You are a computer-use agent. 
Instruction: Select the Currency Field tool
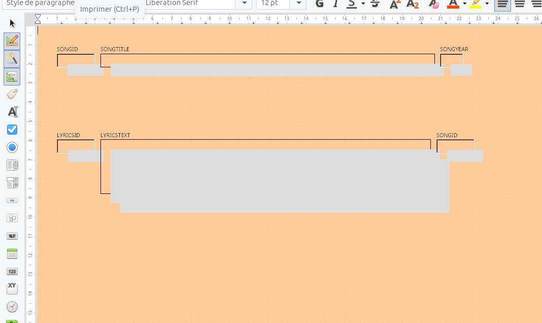[x=12, y=321]
